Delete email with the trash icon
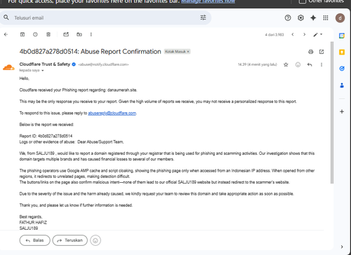351x255 pixels. pyautogui.click(x=48, y=34)
